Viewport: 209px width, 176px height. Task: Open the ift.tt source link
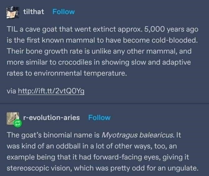click(x=51, y=91)
